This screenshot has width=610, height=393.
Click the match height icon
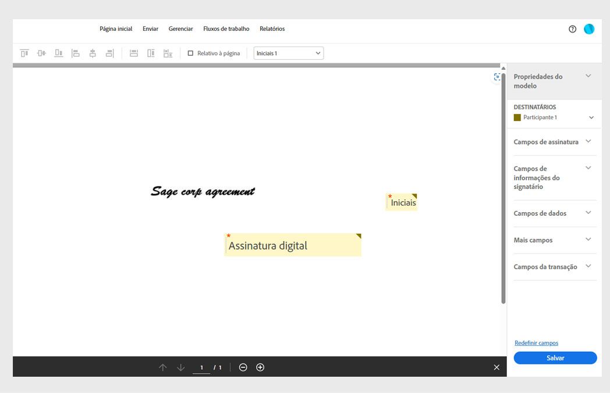[x=151, y=53]
